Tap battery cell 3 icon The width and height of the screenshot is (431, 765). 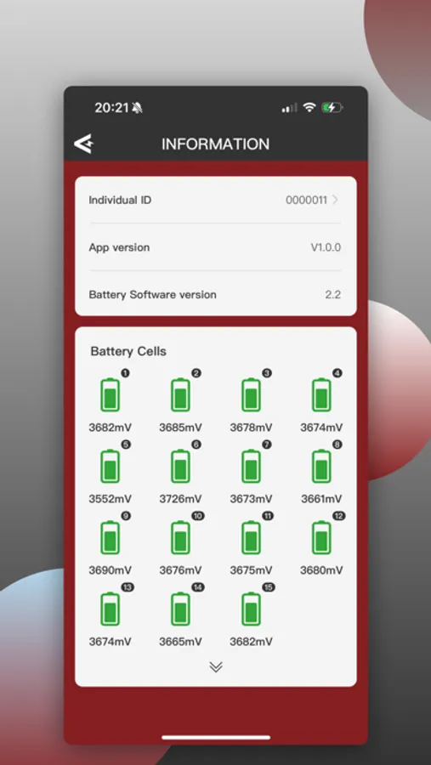click(x=251, y=394)
